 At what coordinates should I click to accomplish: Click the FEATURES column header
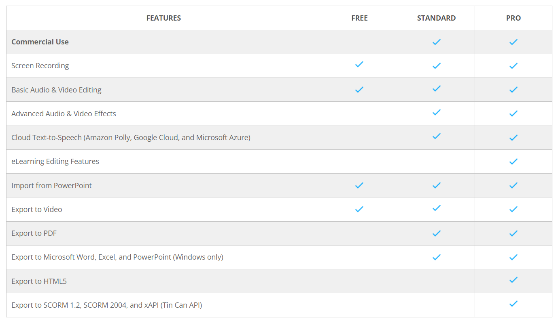coord(163,18)
